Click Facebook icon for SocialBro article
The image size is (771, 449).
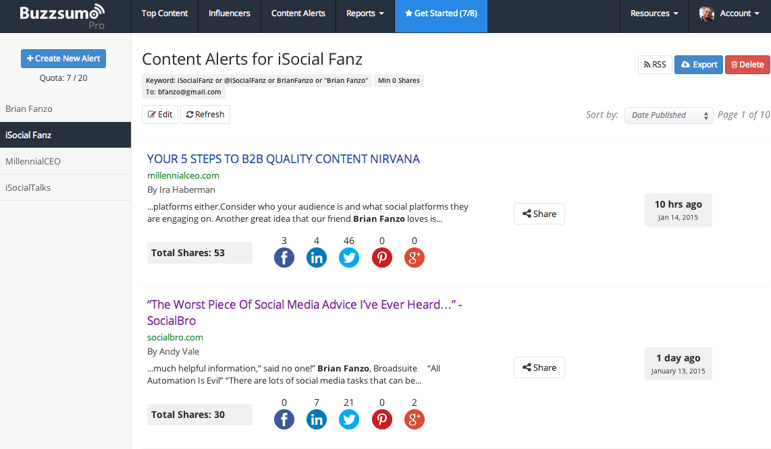(x=284, y=419)
